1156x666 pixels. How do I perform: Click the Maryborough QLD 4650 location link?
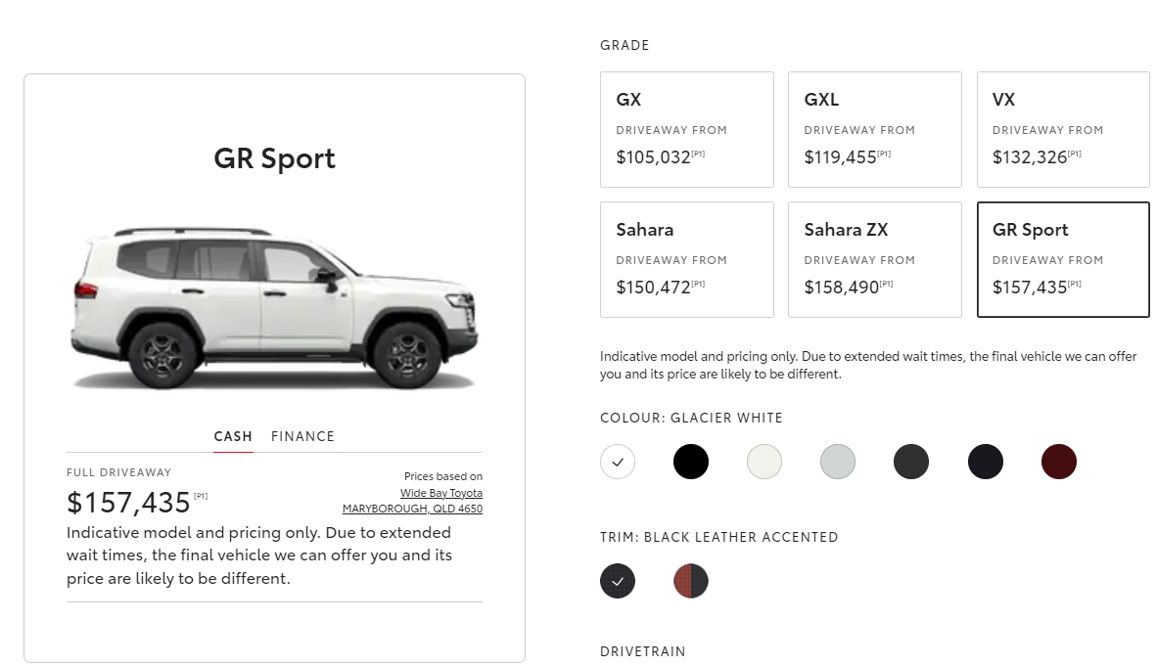pyautogui.click(x=412, y=509)
